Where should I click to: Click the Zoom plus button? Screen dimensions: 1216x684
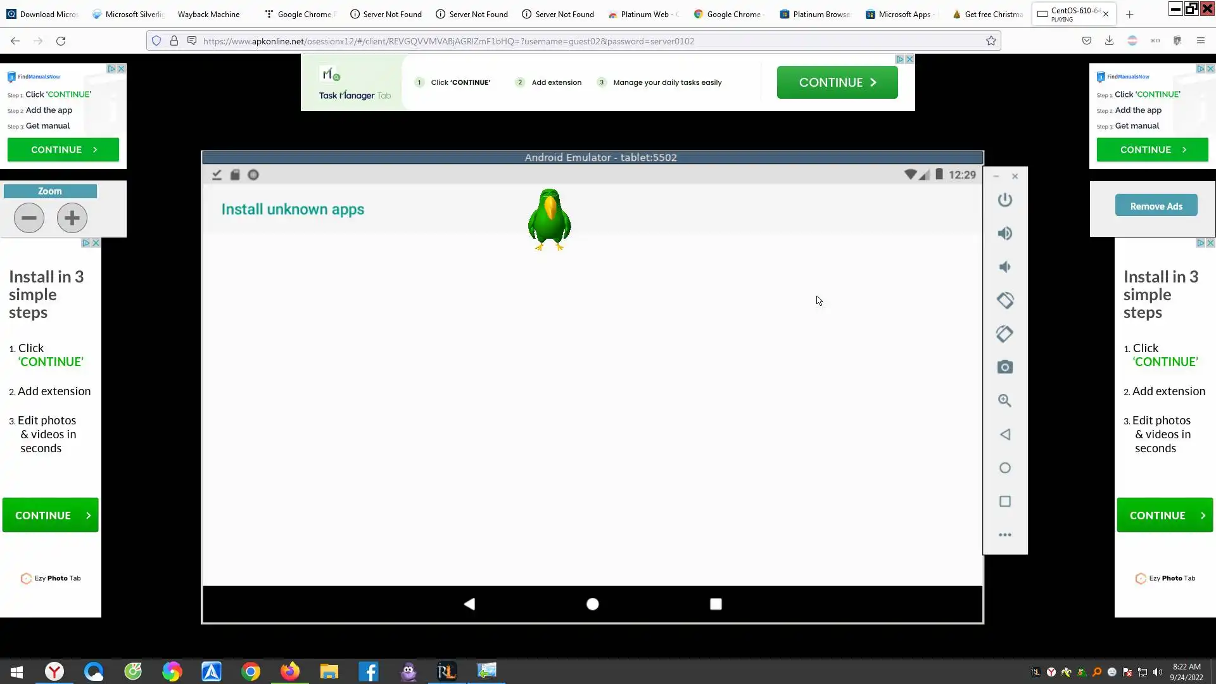point(72,218)
